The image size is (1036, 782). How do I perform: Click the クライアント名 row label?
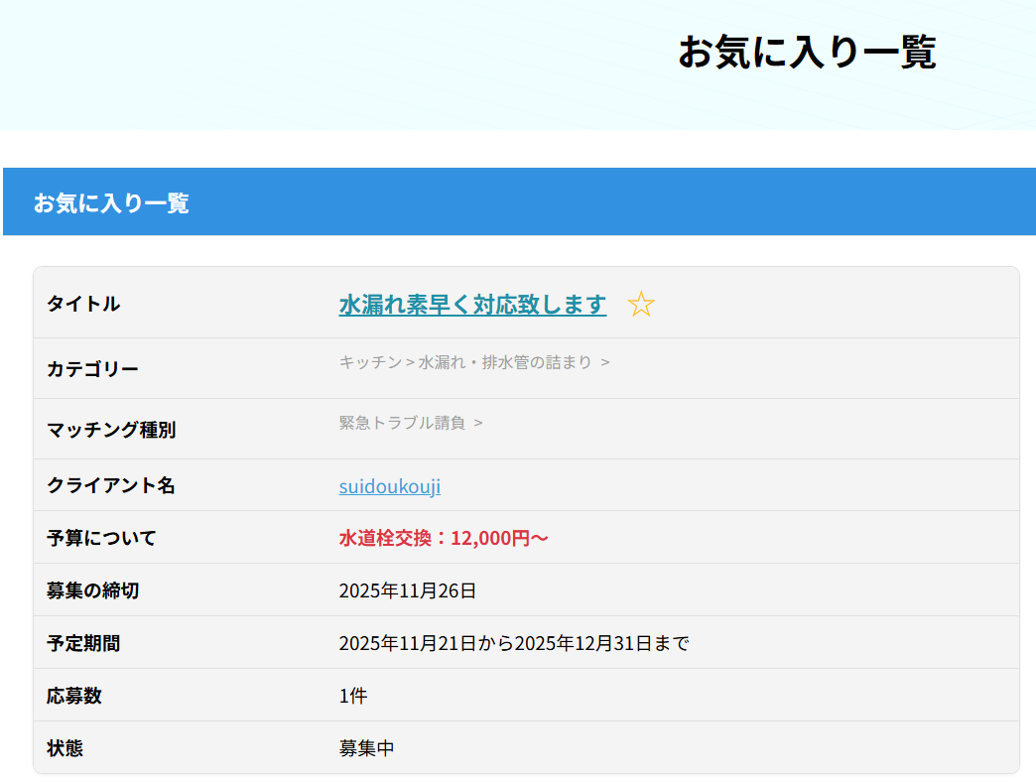pyautogui.click(x=111, y=485)
